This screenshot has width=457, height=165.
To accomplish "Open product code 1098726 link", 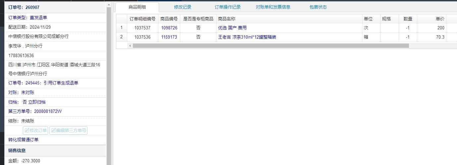I will [x=169, y=28].
